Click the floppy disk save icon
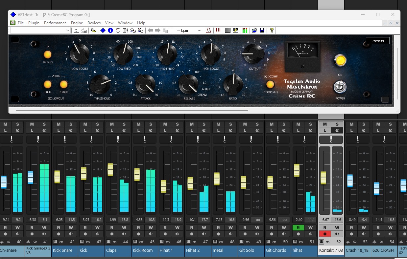407x259 pixels. point(262,31)
